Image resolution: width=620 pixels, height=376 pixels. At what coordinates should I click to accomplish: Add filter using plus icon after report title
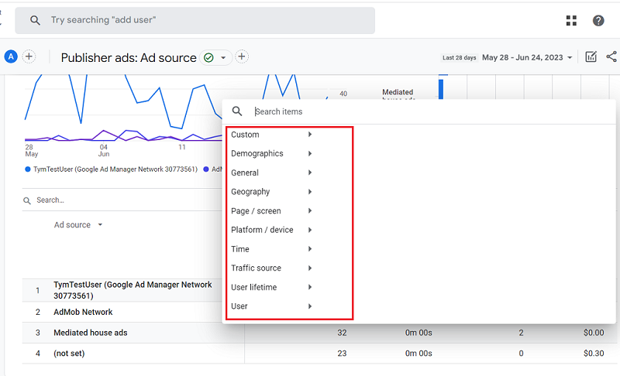[242, 56]
